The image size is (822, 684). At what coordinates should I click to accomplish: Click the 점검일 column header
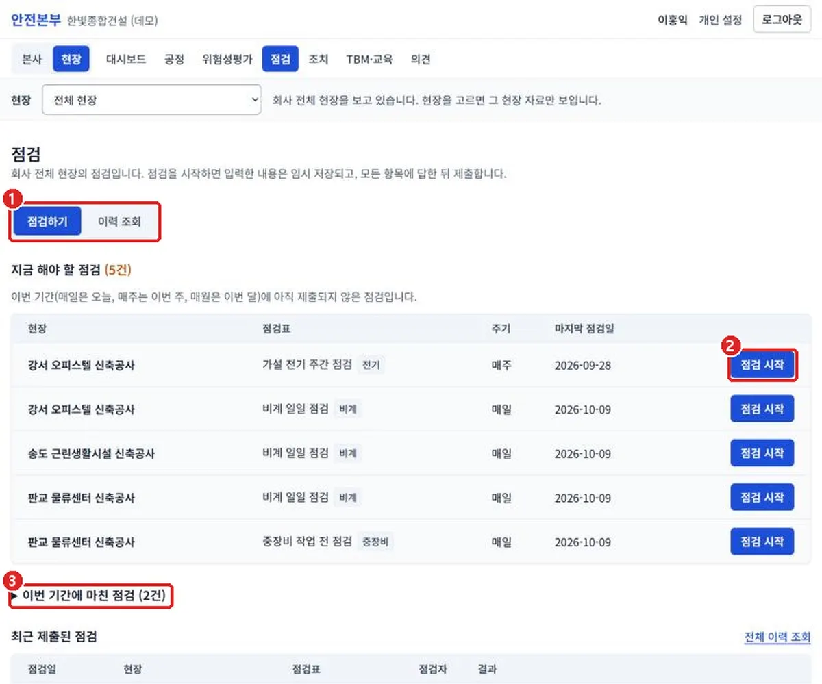click(x=42, y=669)
